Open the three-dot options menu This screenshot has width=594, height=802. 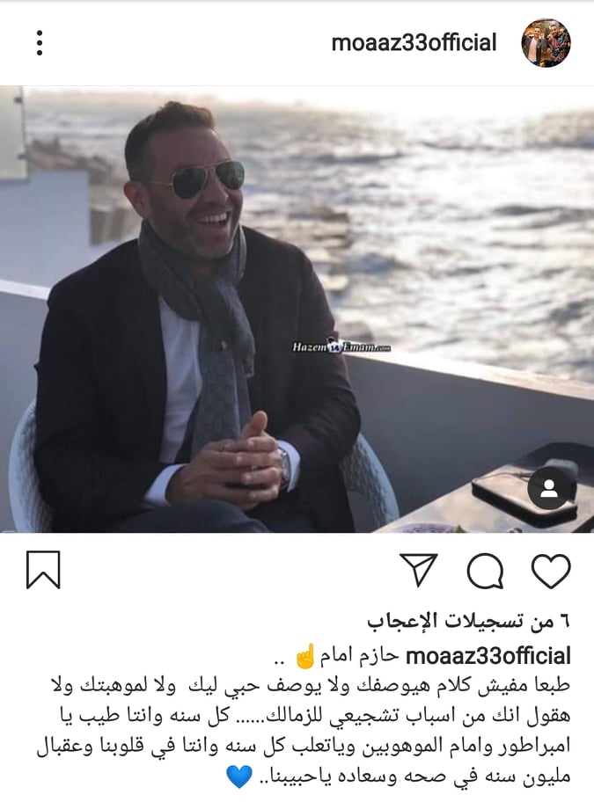[x=40, y=43]
